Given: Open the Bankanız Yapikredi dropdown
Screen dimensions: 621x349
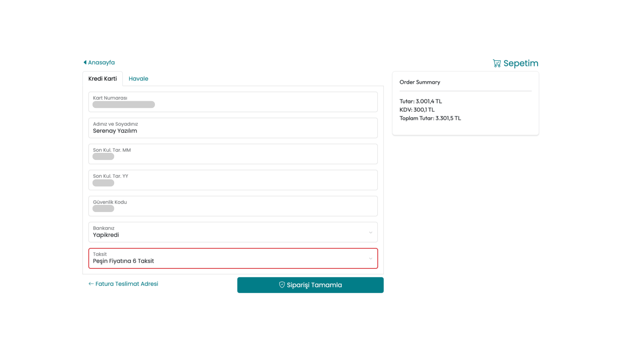Looking at the screenshot, I should 233,232.
